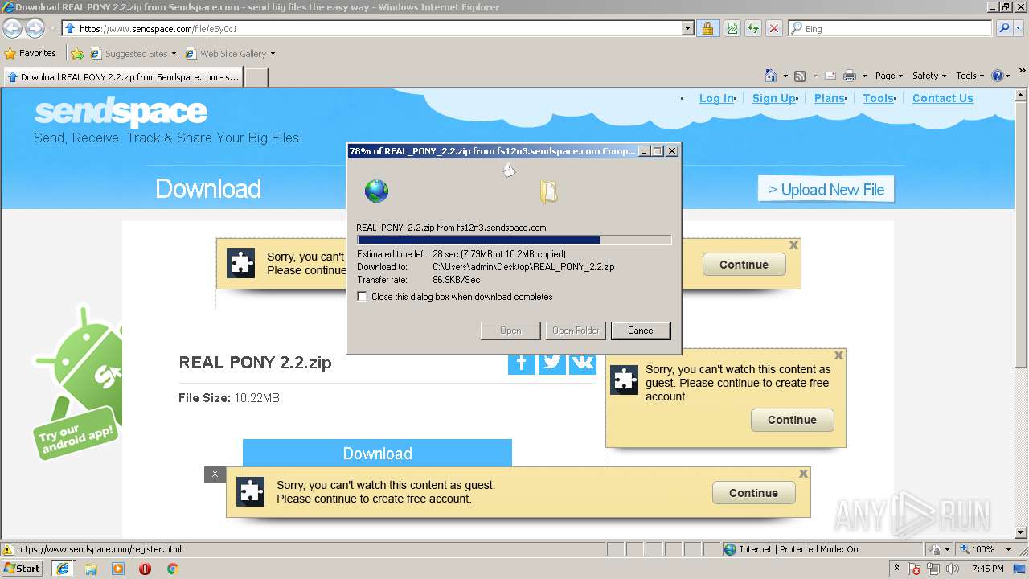The height and width of the screenshot is (579, 1029).
Task: Click the blue Download button
Action: coord(377,453)
